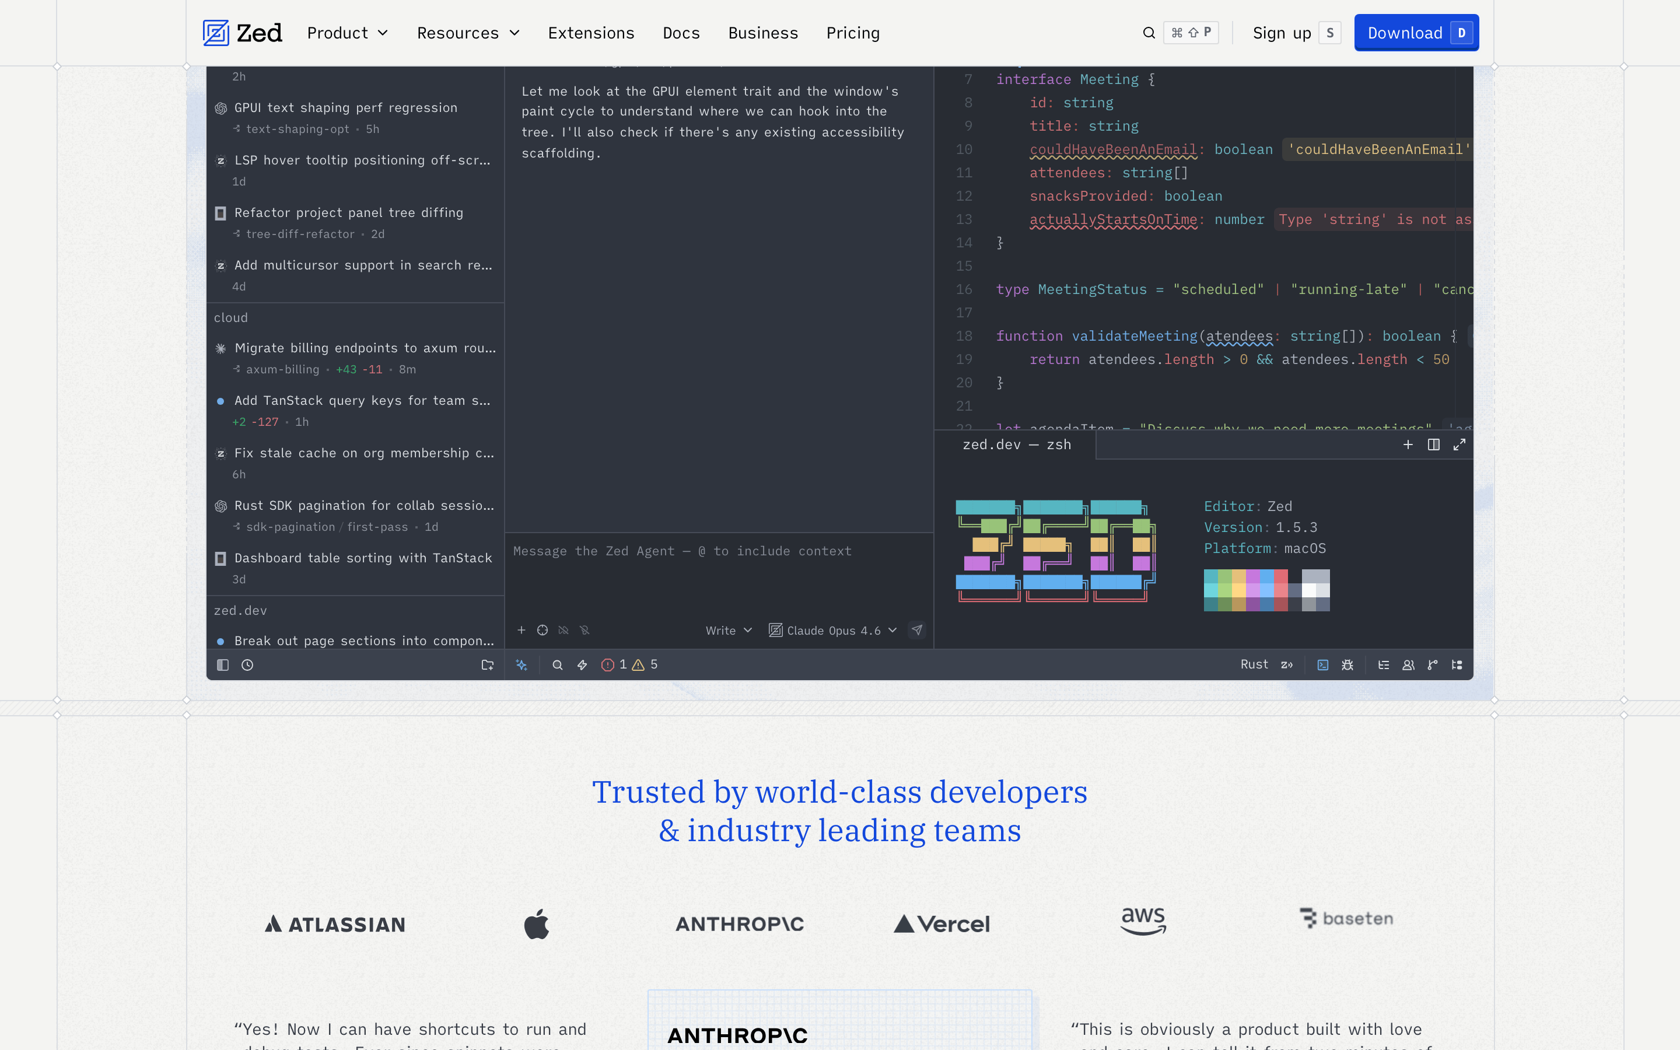The width and height of the screenshot is (1680, 1050).
Task: Expand the Product menu dropdown
Action: coord(347,33)
